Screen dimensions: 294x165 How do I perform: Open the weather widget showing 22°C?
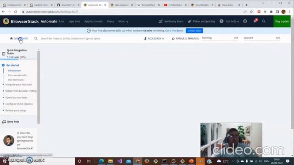coord(223,161)
